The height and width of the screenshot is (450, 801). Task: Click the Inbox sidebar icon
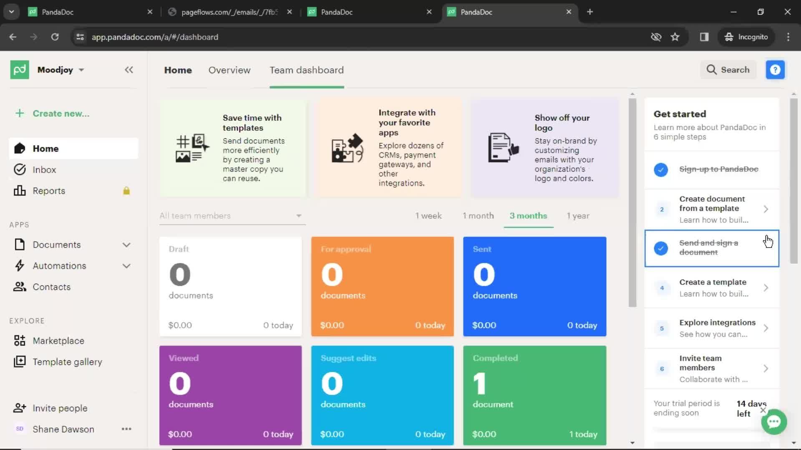[19, 169]
